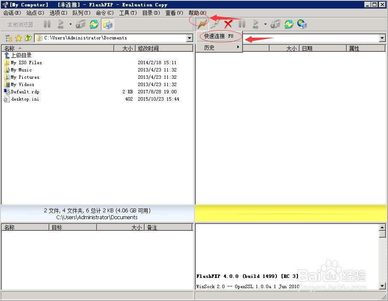Image resolution: width=388 pixels, height=301 pixels.
Task: Click the 本地浏览器 toolbar label
Action: pos(20,25)
